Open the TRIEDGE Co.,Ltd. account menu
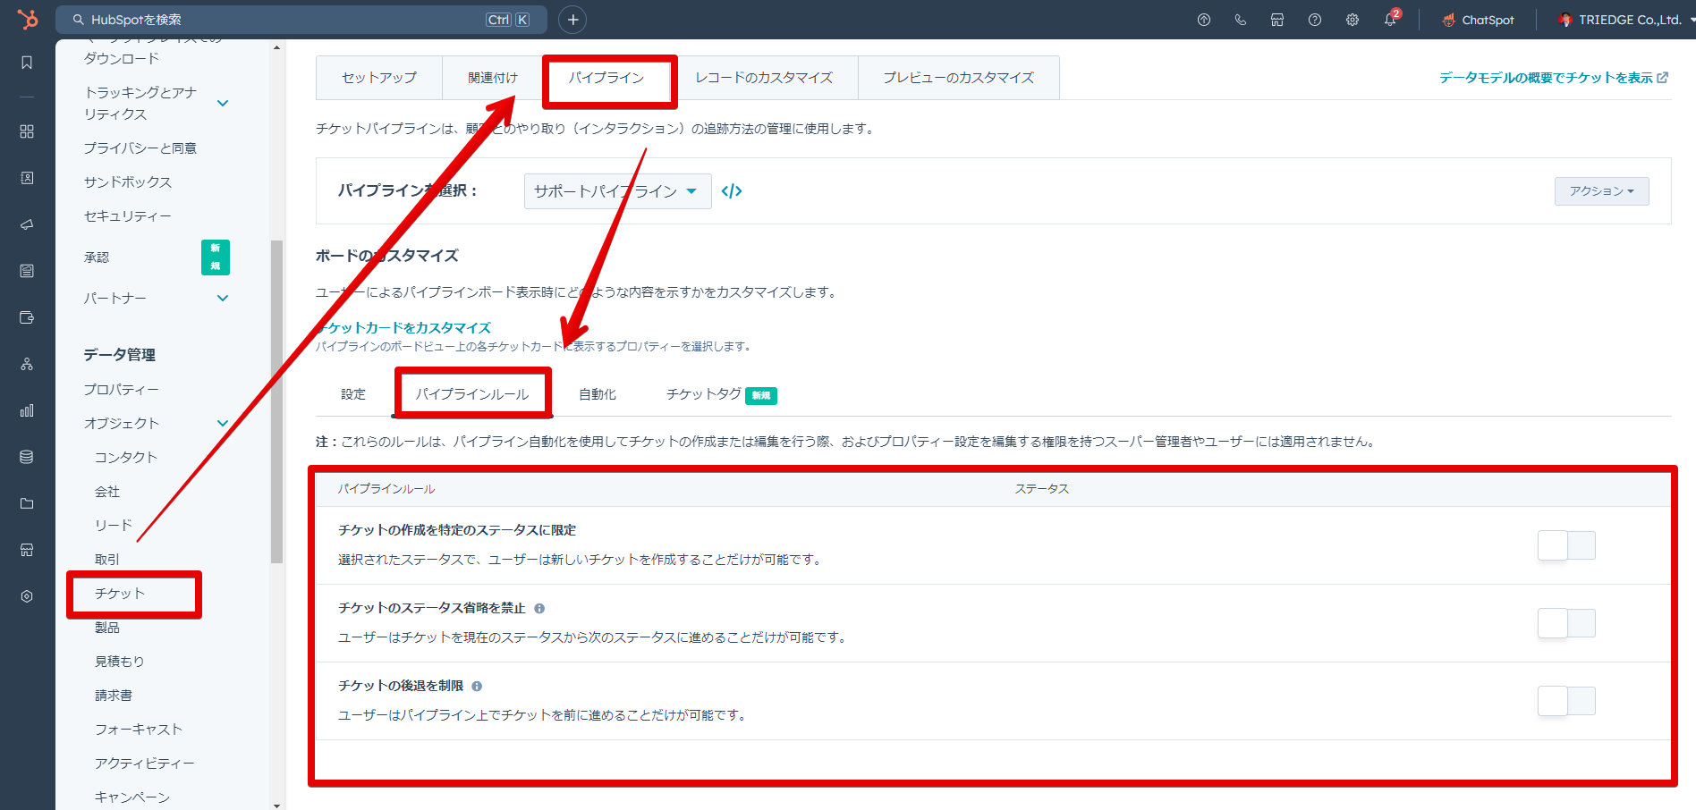Screen dimensions: 1696x810 [1625, 20]
